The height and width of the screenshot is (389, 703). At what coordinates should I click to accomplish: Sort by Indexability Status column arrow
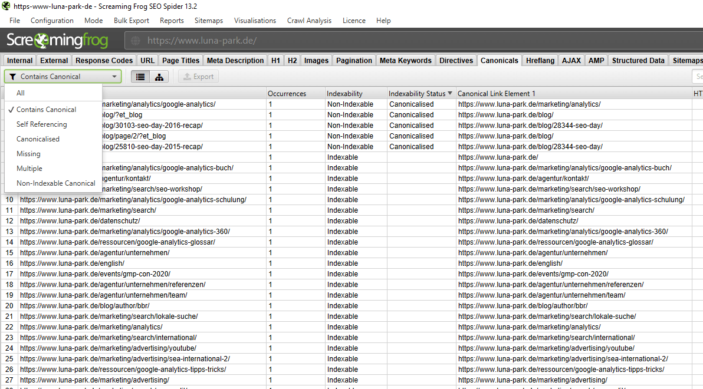tap(451, 93)
